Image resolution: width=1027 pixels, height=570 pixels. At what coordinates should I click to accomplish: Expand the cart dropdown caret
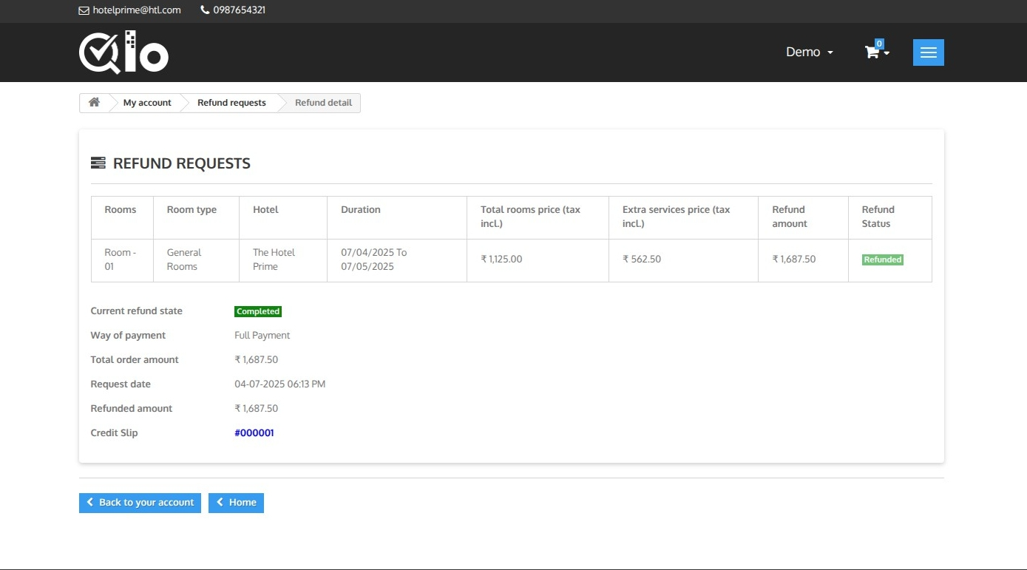tap(887, 53)
